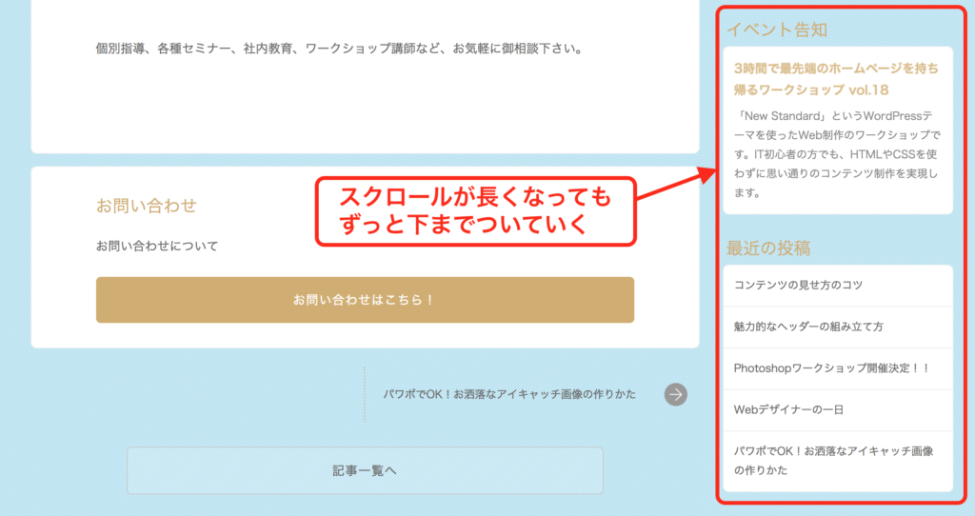Screen dimensions: 975x516
Task: Click the お問い合わせ section heading
Action: (146, 206)
